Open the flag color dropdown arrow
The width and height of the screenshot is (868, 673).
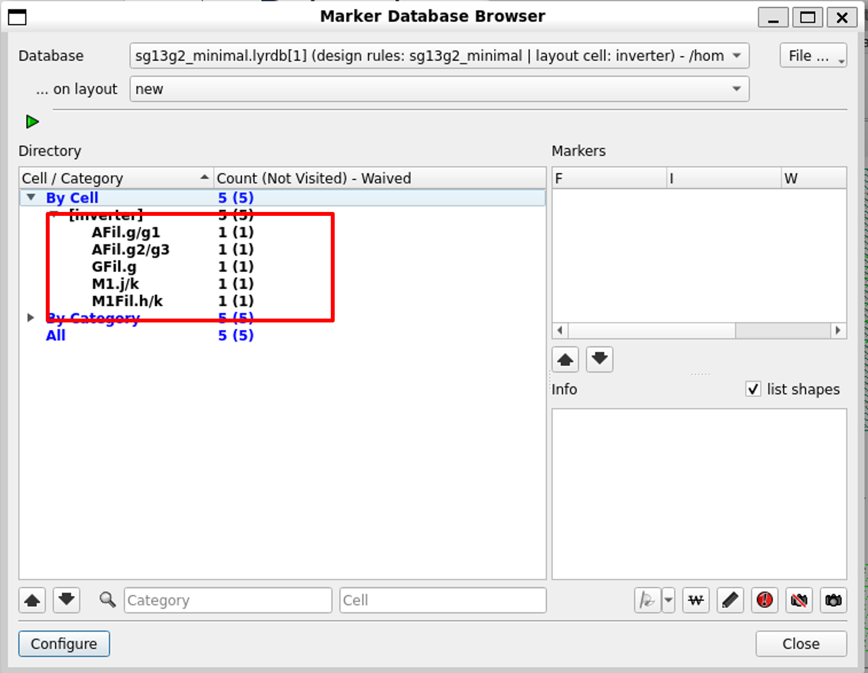[668, 600]
